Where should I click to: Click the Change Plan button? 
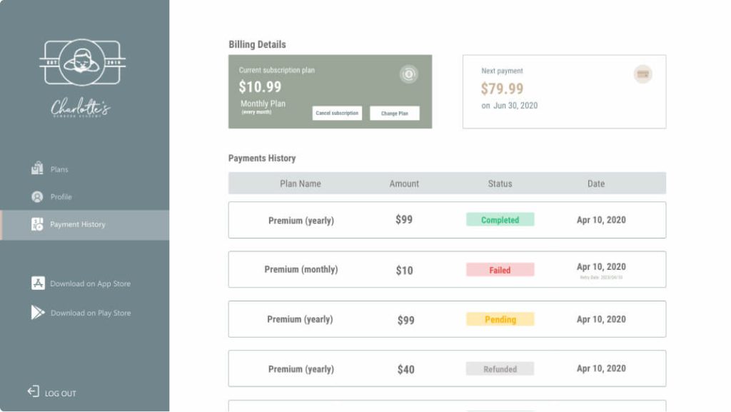pyautogui.click(x=394, y=114)
